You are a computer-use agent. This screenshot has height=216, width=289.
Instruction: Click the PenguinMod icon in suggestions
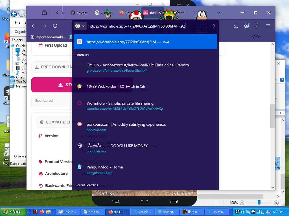80,167
